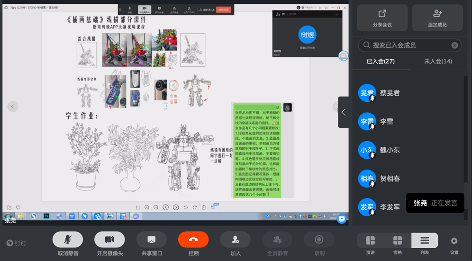Select member 李雷 in list
This screenshot has width=472, height=261.
pyautogui.click(x=409, y=121)
